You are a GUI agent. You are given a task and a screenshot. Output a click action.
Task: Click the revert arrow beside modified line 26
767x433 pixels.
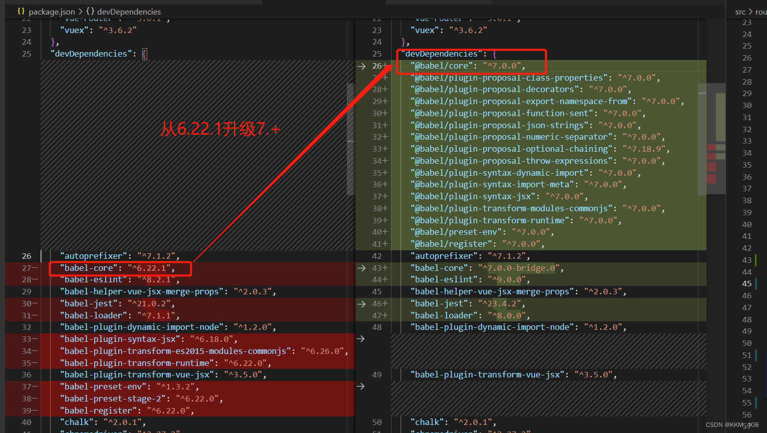pos(361,66)
